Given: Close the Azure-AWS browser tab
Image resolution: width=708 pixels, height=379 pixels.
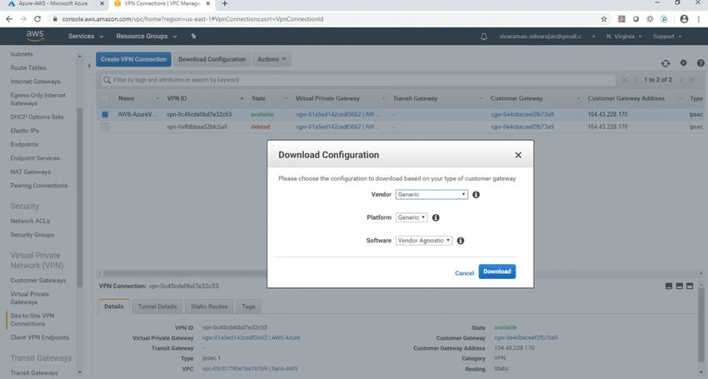Looking at the screenshot, I should click(102, 3).
